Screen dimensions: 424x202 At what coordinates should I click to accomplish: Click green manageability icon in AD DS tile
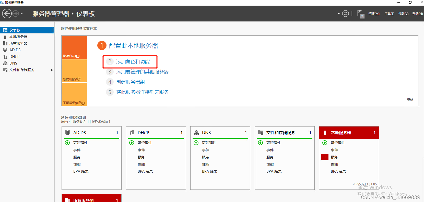click(67, 143)
